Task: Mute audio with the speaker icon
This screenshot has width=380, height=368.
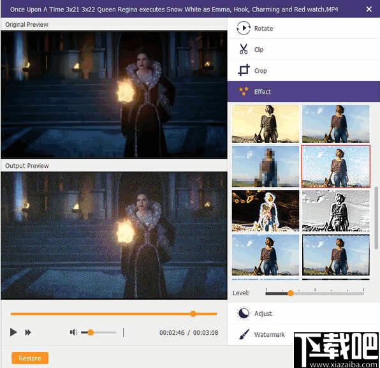Action: coord(73,332)
